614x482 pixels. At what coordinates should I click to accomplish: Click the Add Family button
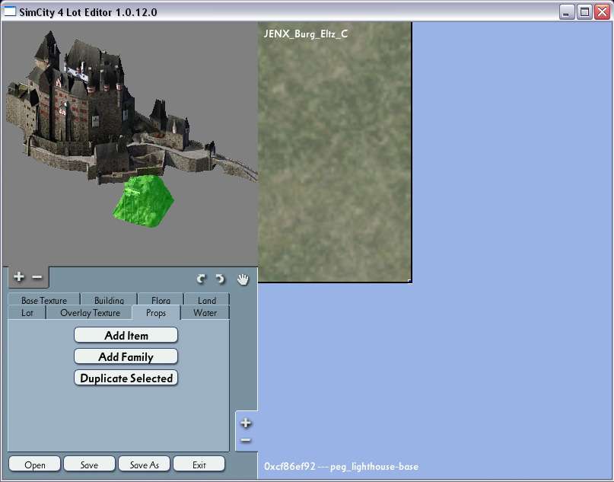(126, 357)
